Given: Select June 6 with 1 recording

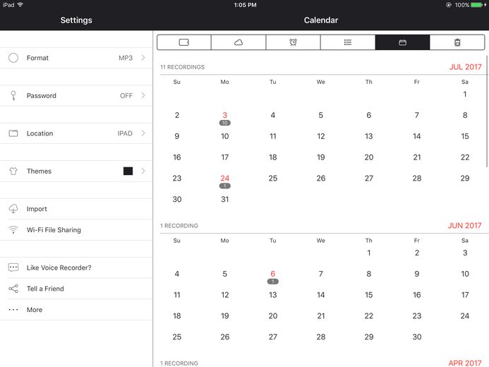Looking at the screenshot, I should point(273,277).
